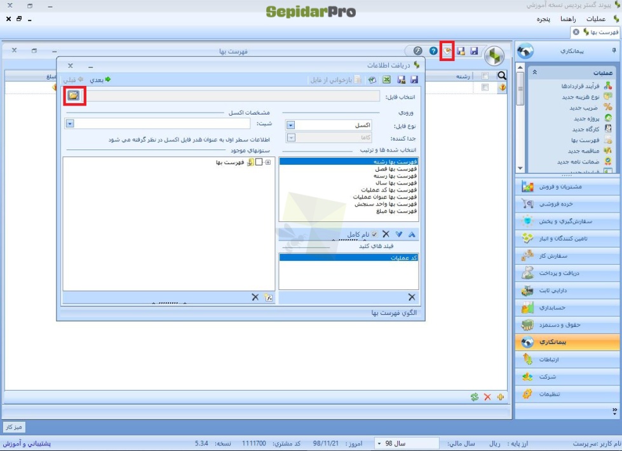The width and height of the screenshot is (622, 451).
Task: Toggle the select-all checkbox in grid header
Action: pyautogui.click(x=485, y=76)
